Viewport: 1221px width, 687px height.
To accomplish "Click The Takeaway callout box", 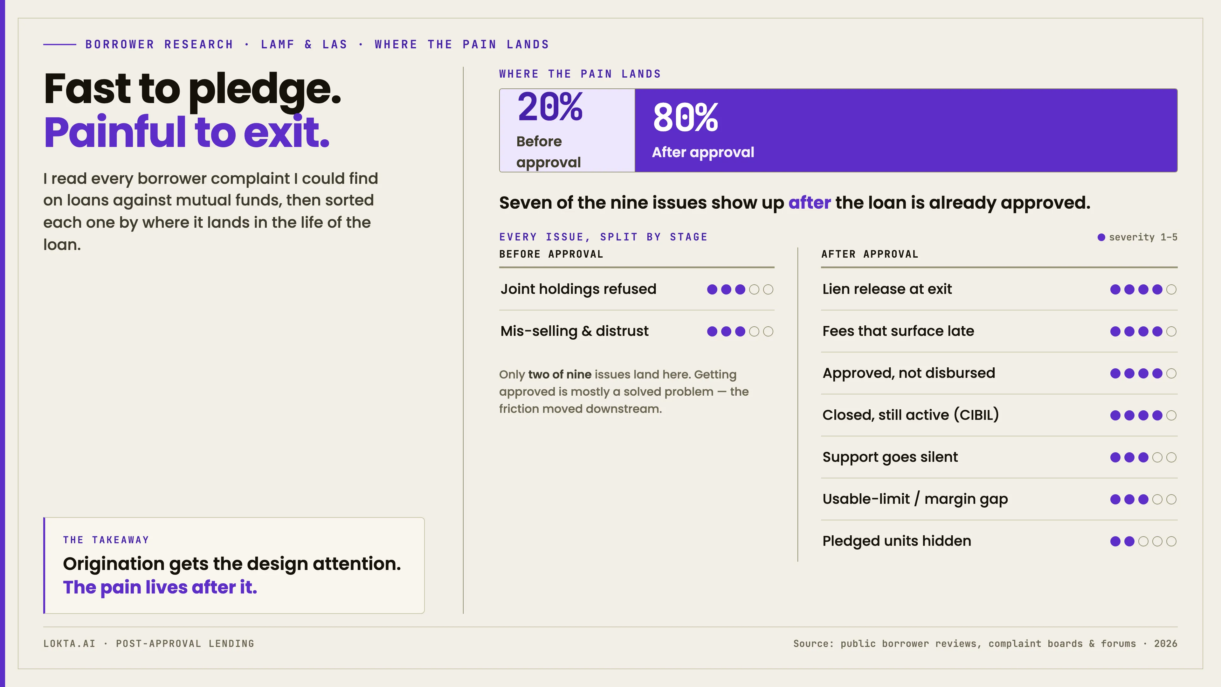I will [234, 565].
